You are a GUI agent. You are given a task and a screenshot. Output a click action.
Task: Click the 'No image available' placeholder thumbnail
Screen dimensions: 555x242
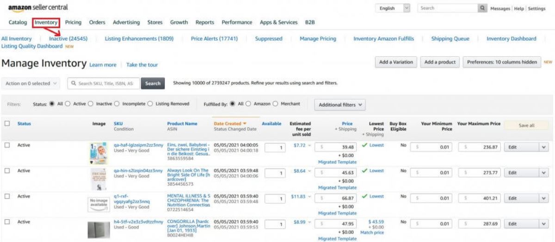click(x=99, y=205)
